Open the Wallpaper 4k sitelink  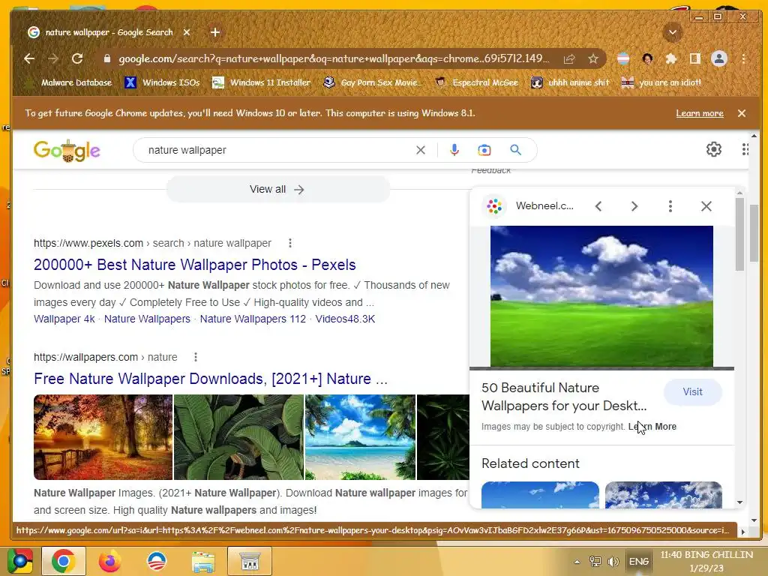coord(64,319)
